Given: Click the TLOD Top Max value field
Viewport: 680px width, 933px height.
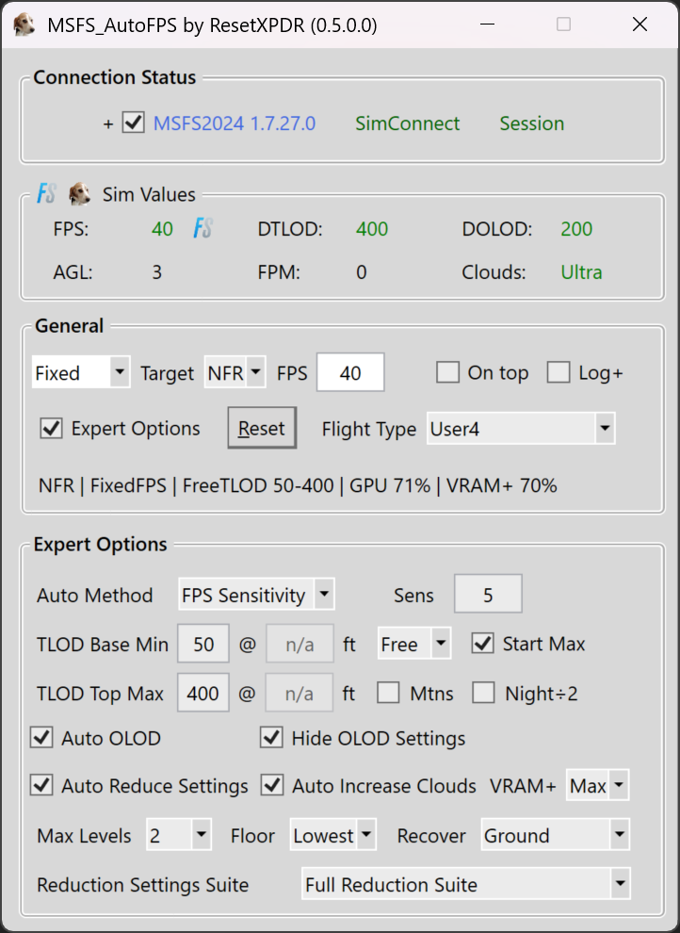Looking at the screenshot, I should 203,693.
